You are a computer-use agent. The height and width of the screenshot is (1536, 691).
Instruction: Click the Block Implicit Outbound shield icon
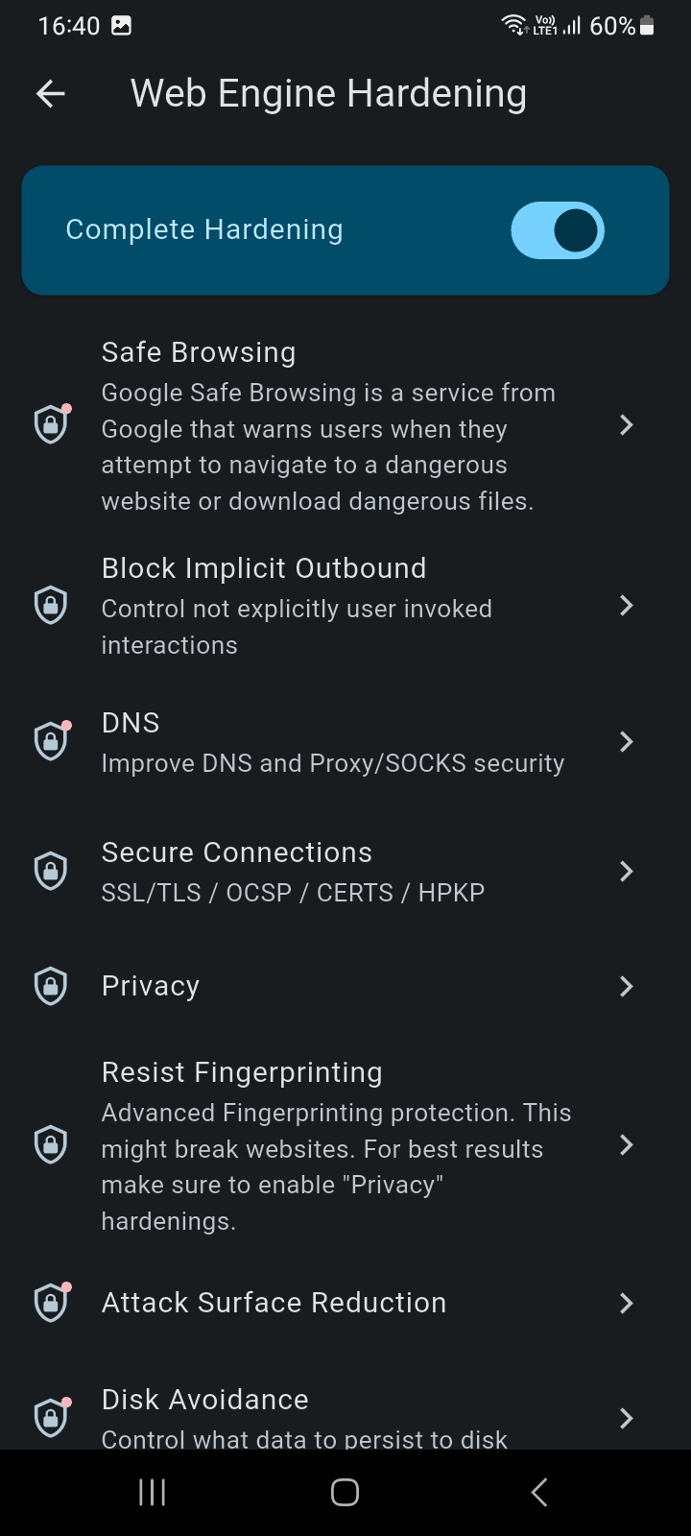coord(51,606)
